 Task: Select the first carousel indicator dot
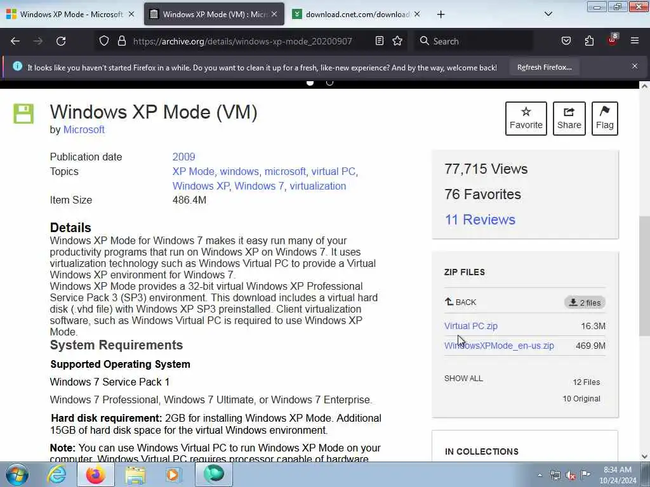click(310, 82)
